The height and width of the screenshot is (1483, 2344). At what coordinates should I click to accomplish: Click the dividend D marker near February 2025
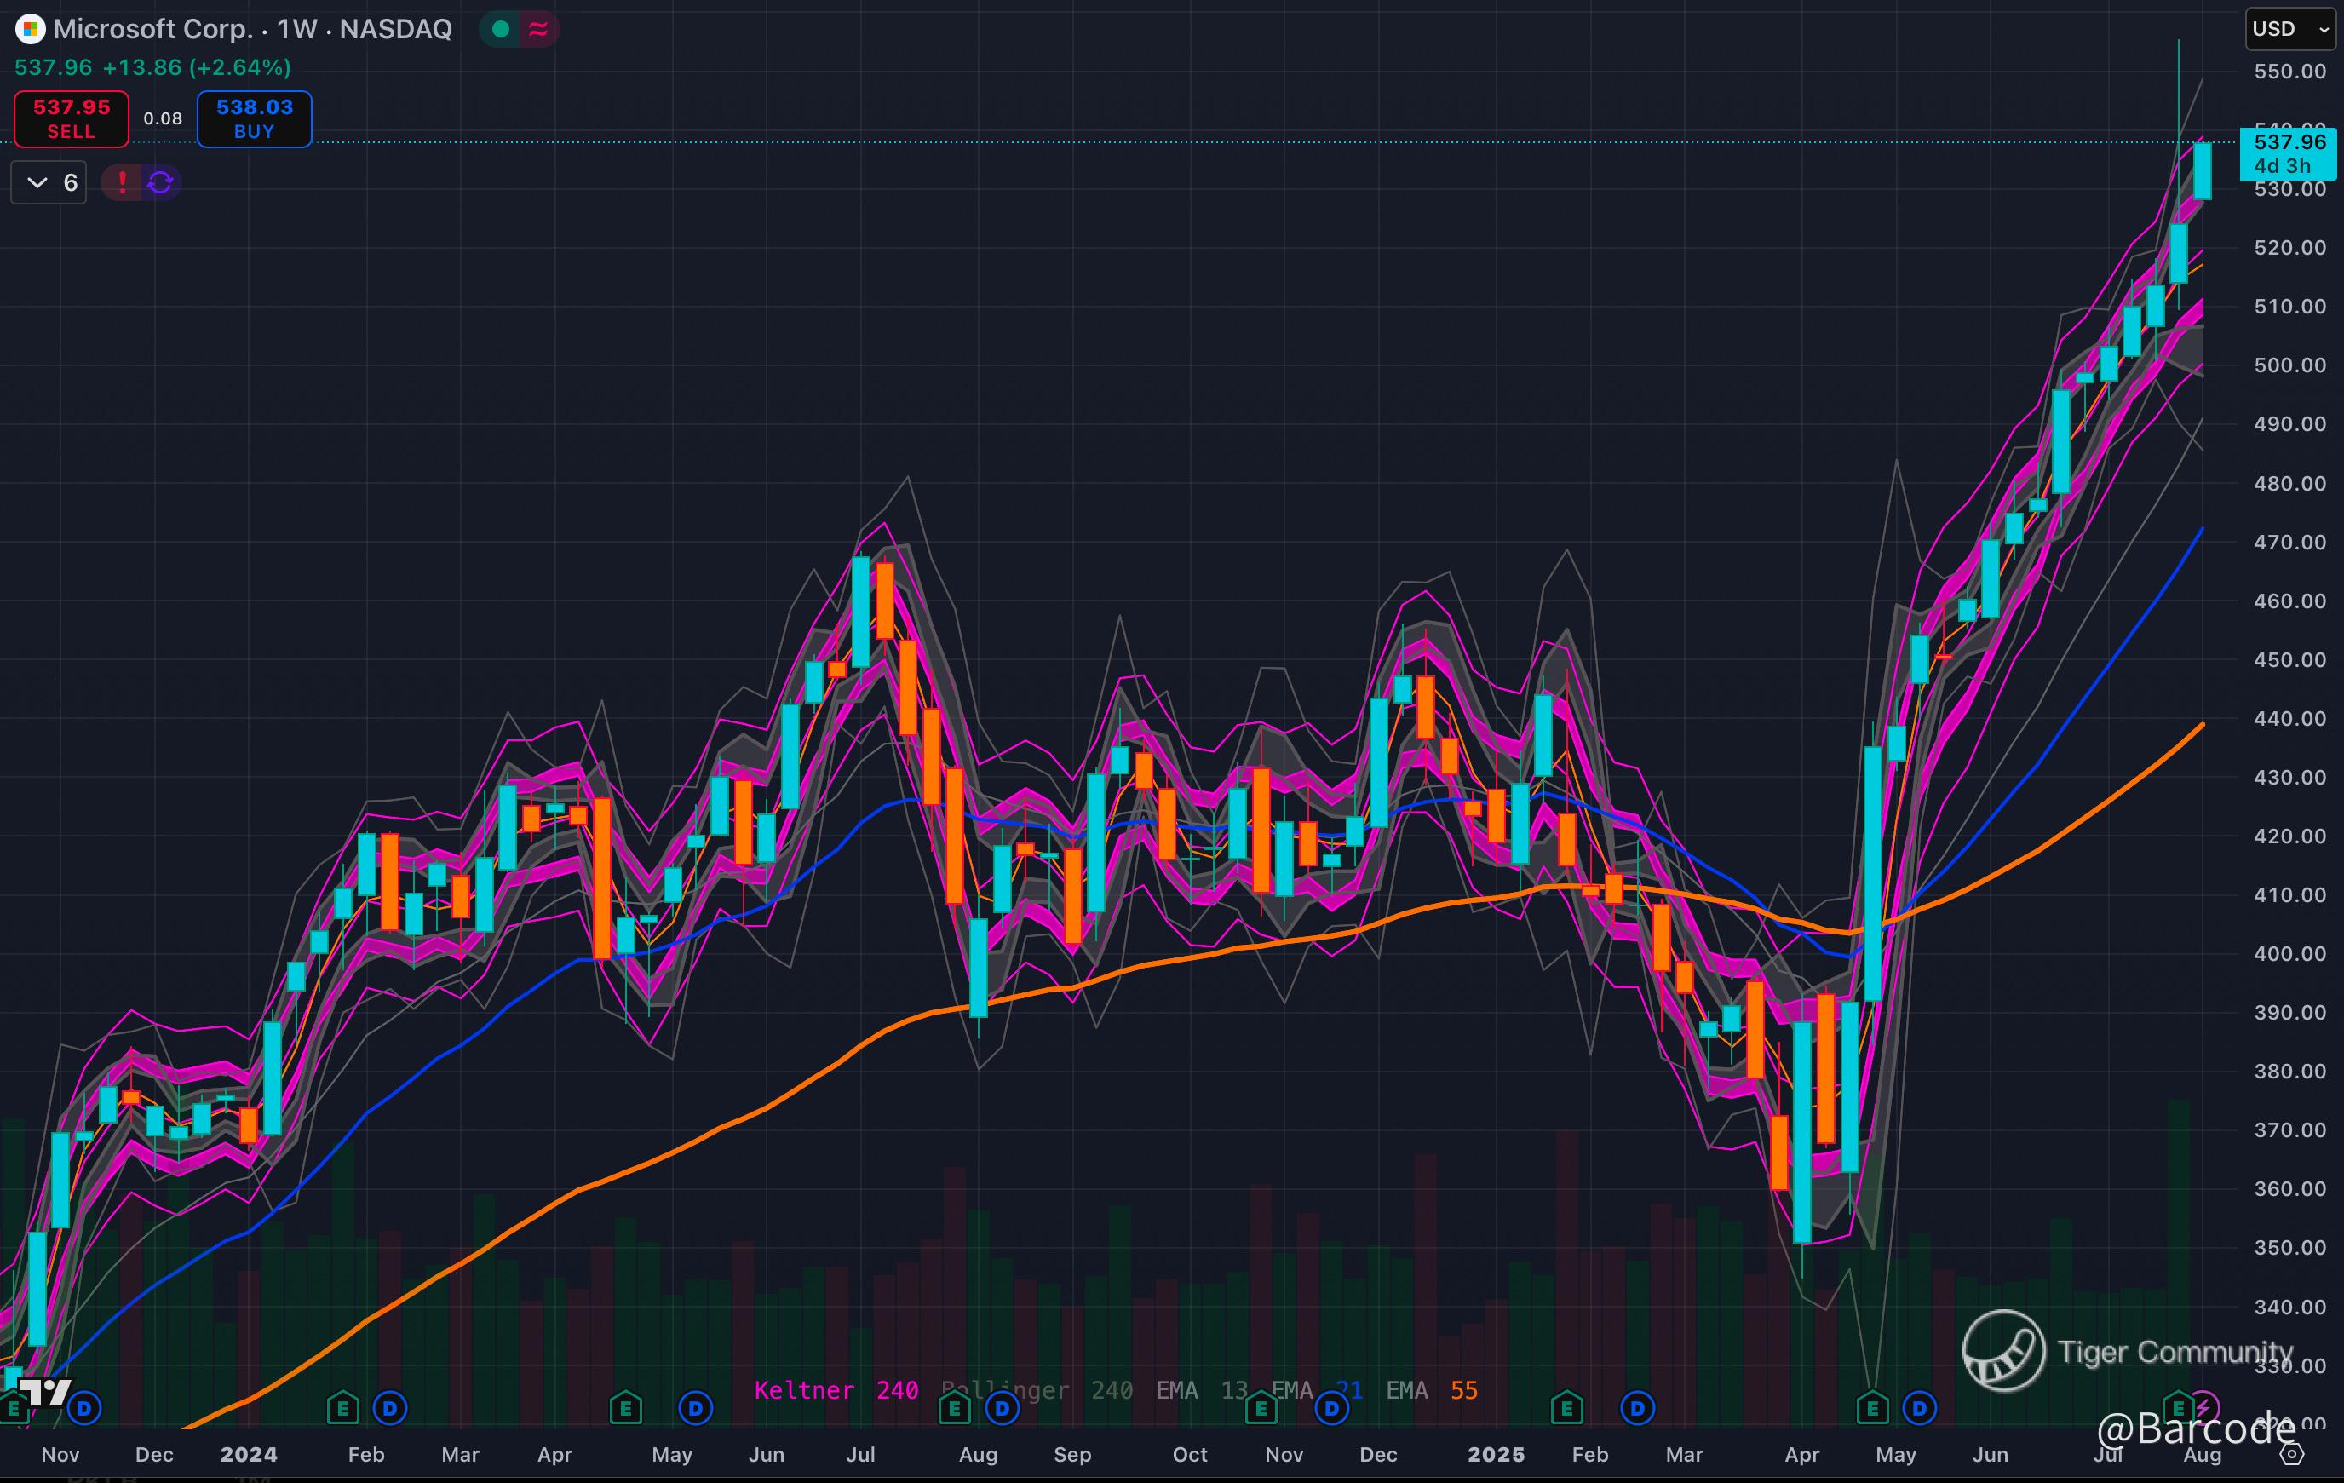click(1637, 1408)
